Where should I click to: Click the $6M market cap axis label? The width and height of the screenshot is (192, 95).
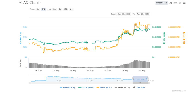tap(25, 27)
